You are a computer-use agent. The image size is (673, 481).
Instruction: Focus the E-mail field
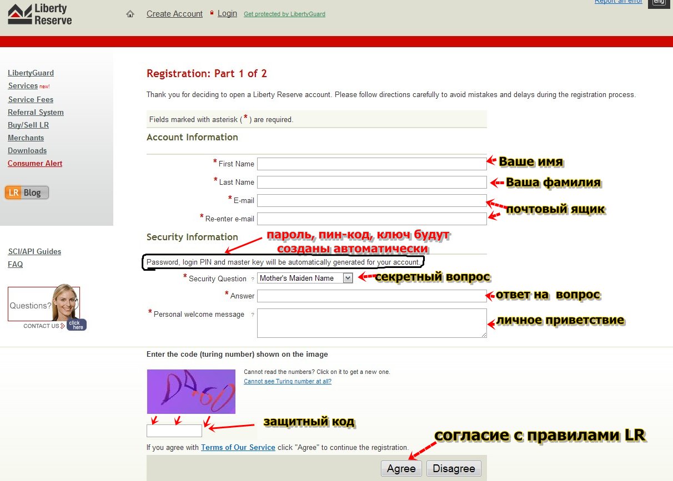click(372, 200)
